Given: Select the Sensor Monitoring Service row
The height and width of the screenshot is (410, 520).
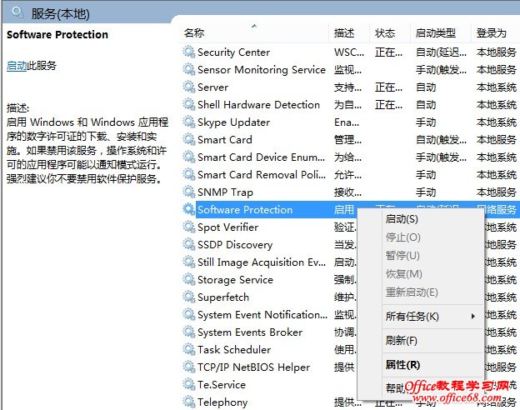Looking at the screenshot, I should pos(350,70).
